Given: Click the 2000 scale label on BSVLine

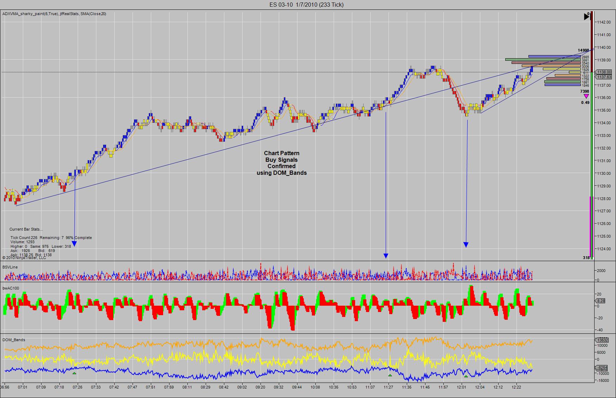Looking at the screenshot, I should tap(601, 271).
